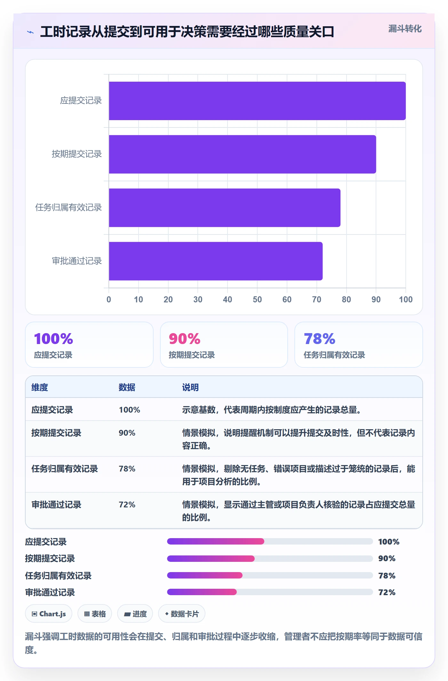Image resolution: width=448 pixels, height=681 pixels.
Task: Click the footer note starting 漏斗强调
Action: [224, 643]
